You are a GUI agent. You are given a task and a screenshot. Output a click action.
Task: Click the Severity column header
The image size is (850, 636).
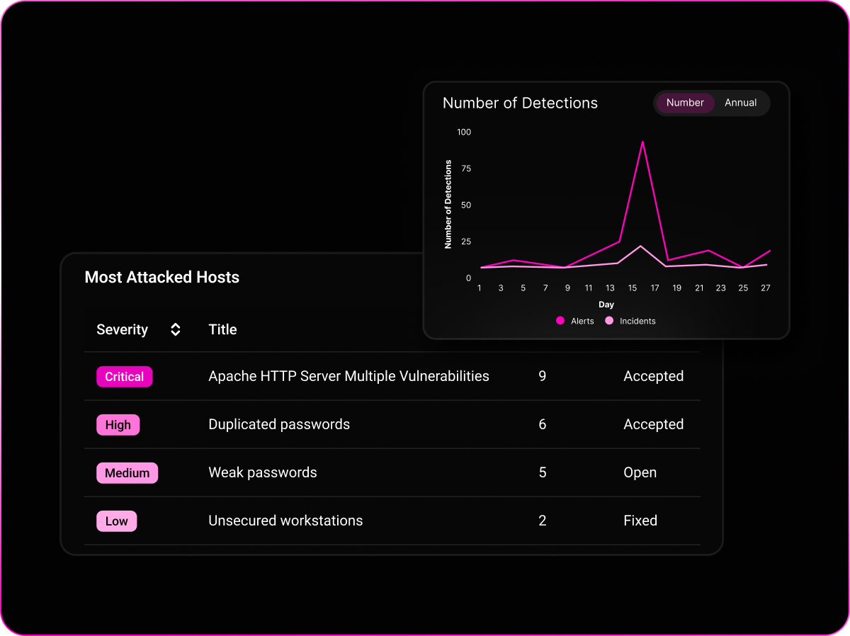tap(123, 329)
